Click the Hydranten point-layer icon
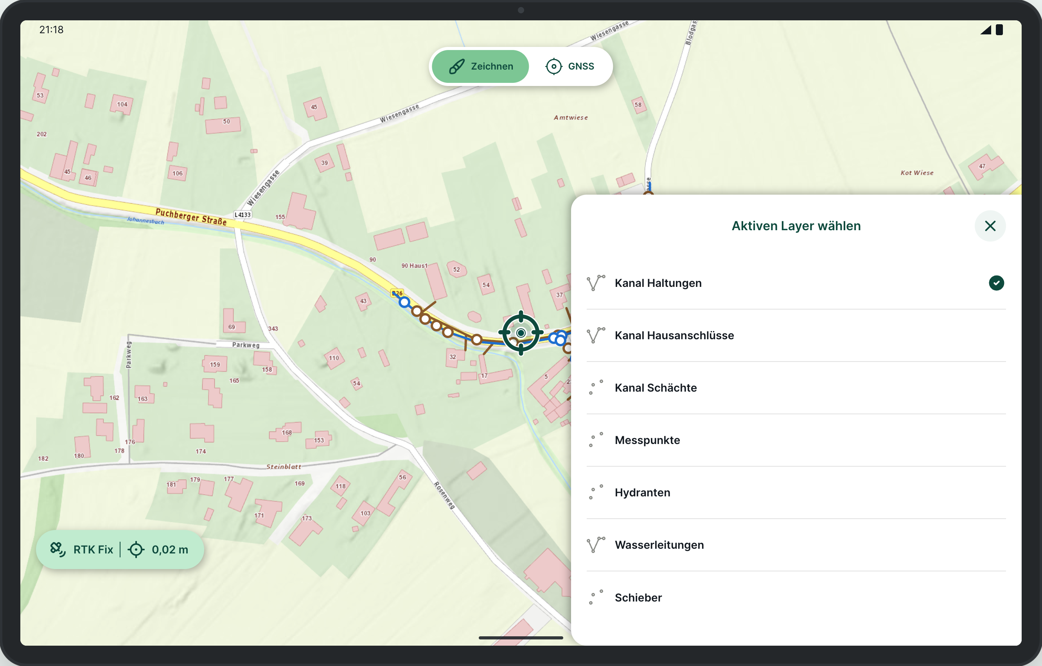1042x666 pixels. coord(595,492)
